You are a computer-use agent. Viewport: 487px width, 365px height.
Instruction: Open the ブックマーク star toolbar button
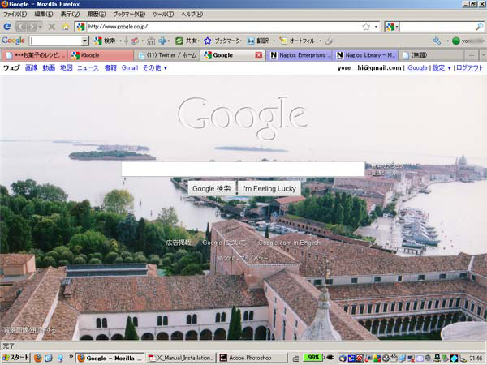tap(223, 41)
